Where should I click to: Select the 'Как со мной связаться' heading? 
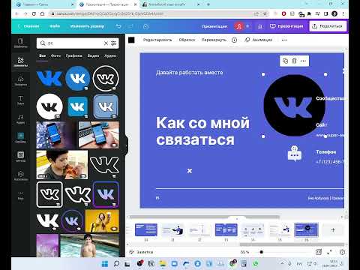(202, 131)
